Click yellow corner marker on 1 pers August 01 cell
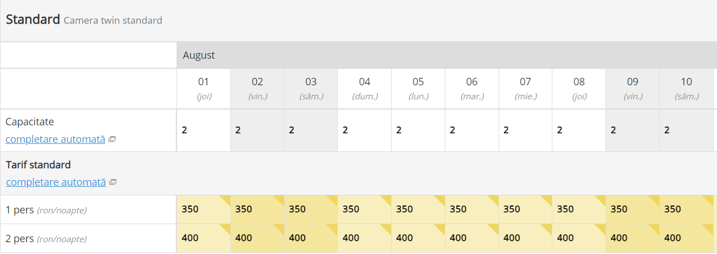717x254 pixels. (x=226, y=199)
